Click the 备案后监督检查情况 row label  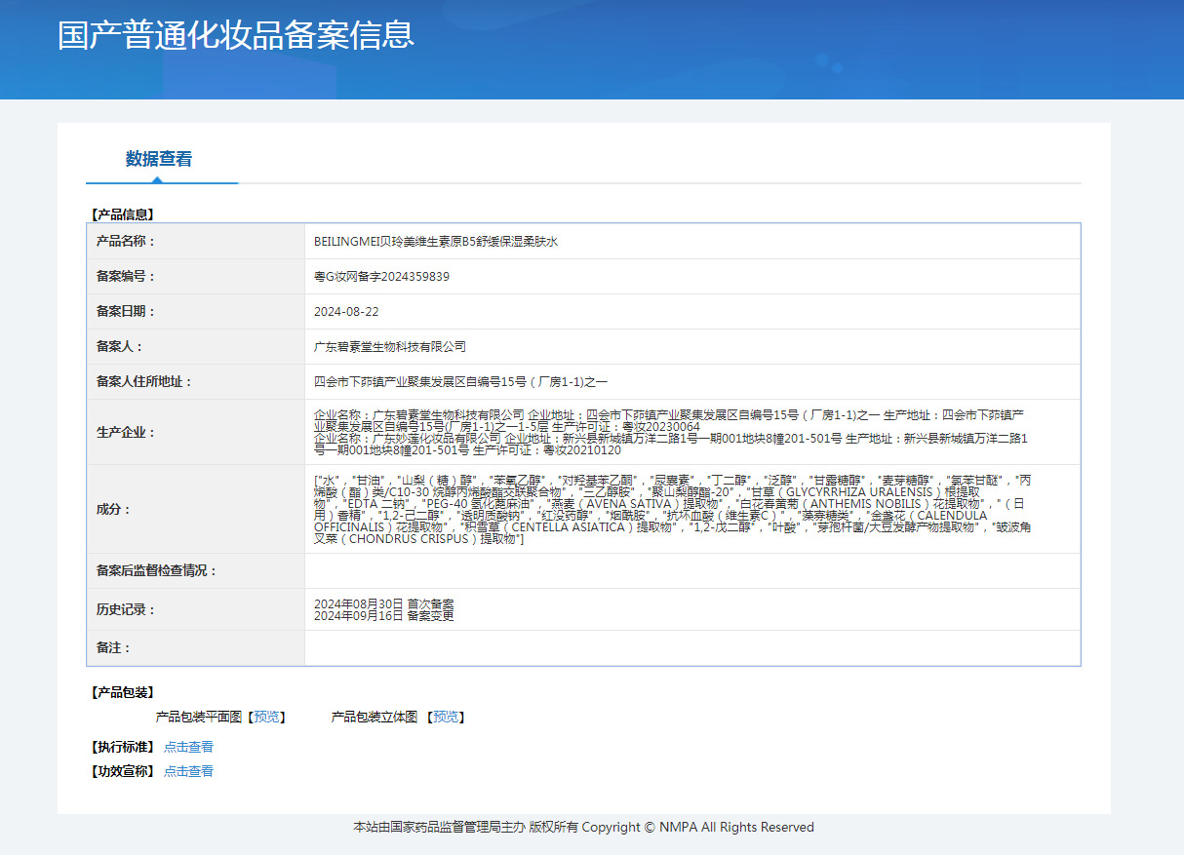[157, 570]
